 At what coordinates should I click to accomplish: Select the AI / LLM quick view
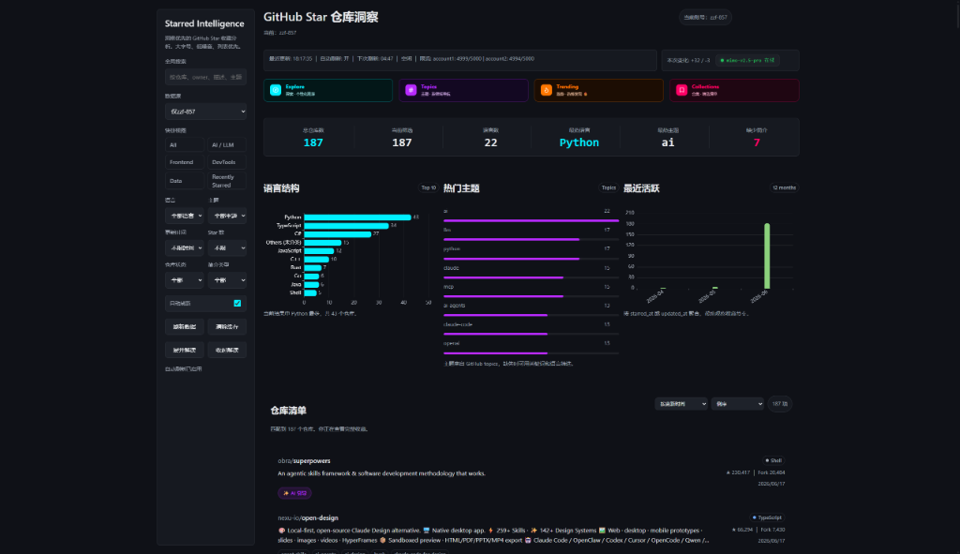tap(227, 144)
